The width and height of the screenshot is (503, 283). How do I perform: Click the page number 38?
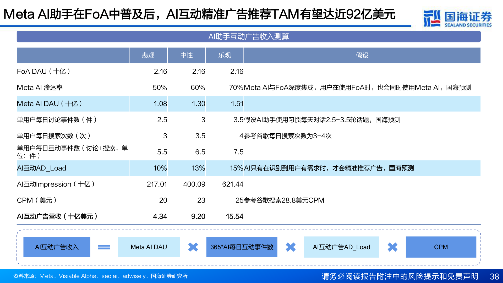click(494, 276)
